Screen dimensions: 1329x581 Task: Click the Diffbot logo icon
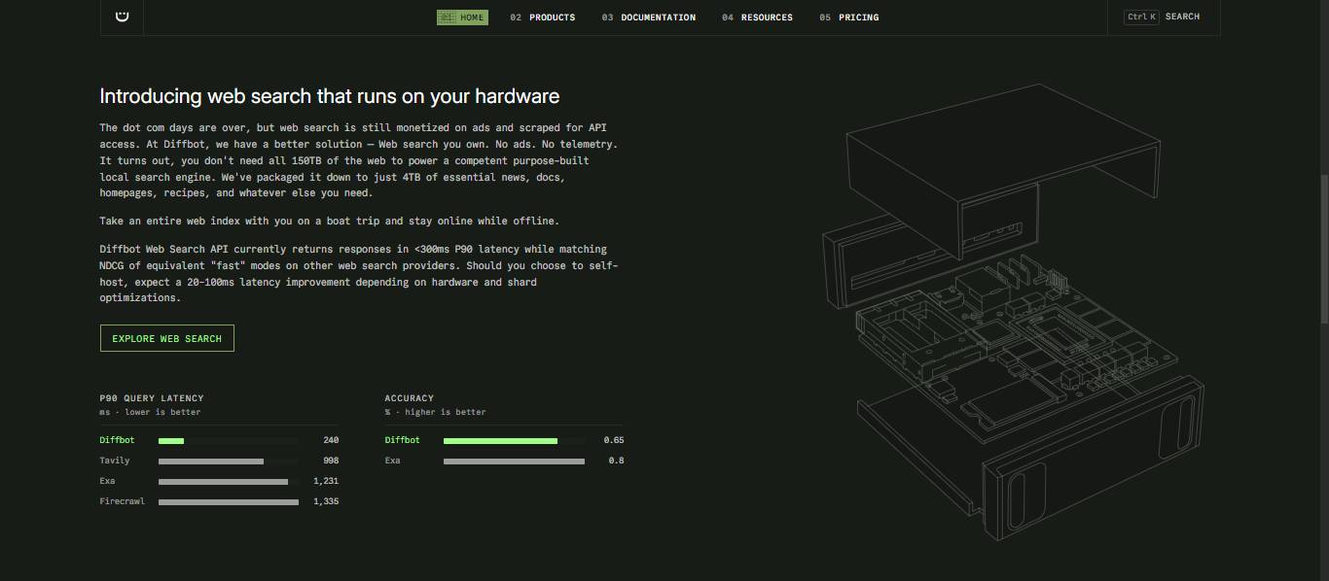[122, 15]
